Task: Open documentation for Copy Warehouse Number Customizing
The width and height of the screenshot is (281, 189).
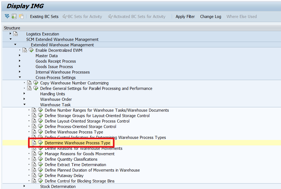Action: point(29,83)
